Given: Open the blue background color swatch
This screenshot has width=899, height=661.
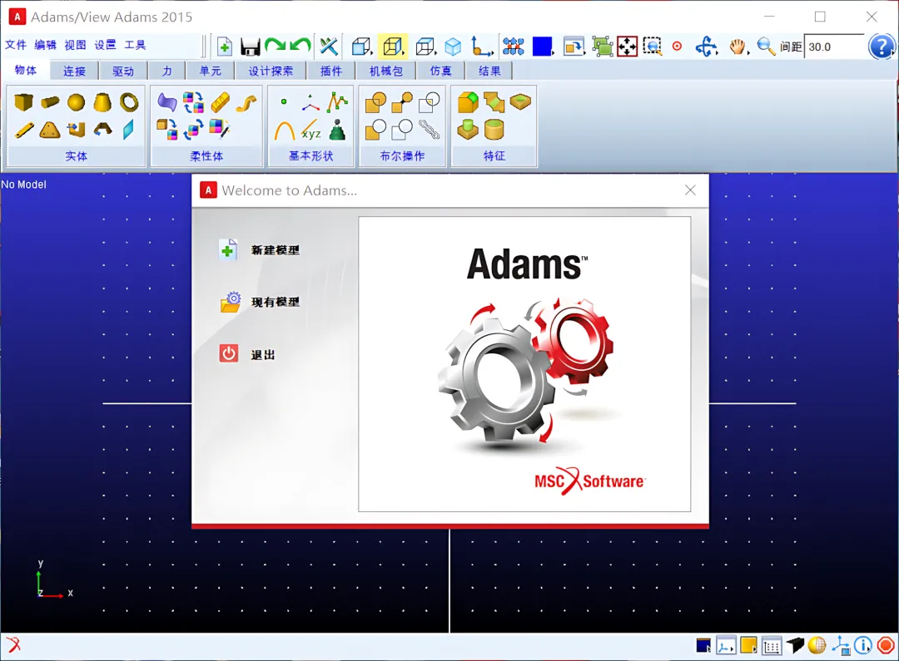Looking at the screenshot, I should coord(542,47).
